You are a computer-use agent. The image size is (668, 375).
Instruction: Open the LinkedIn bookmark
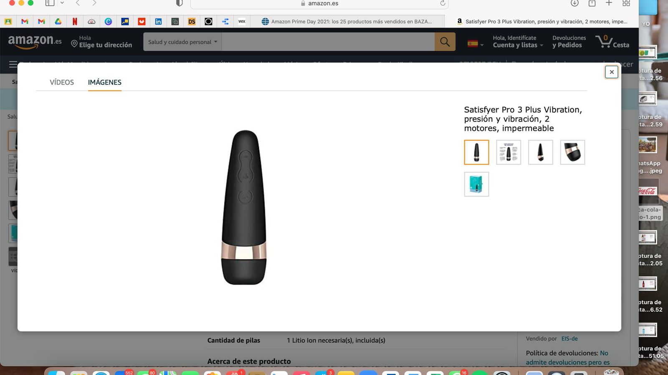pos(158,21)
